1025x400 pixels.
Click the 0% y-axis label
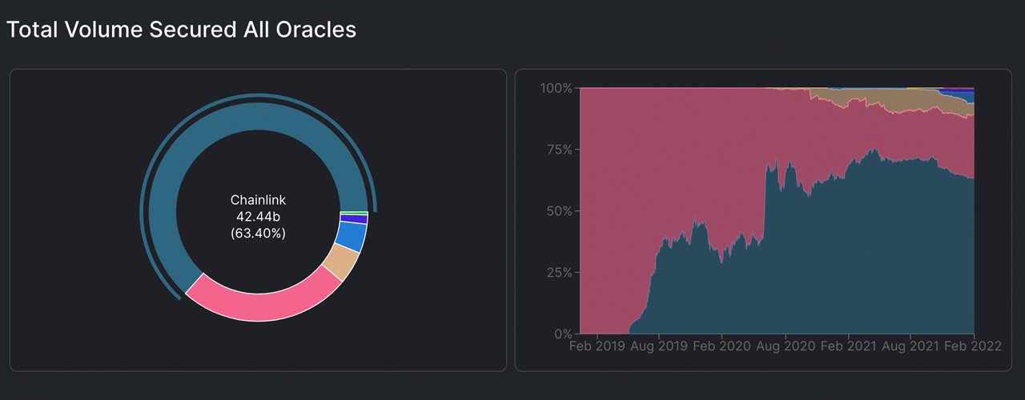[561, 334]
